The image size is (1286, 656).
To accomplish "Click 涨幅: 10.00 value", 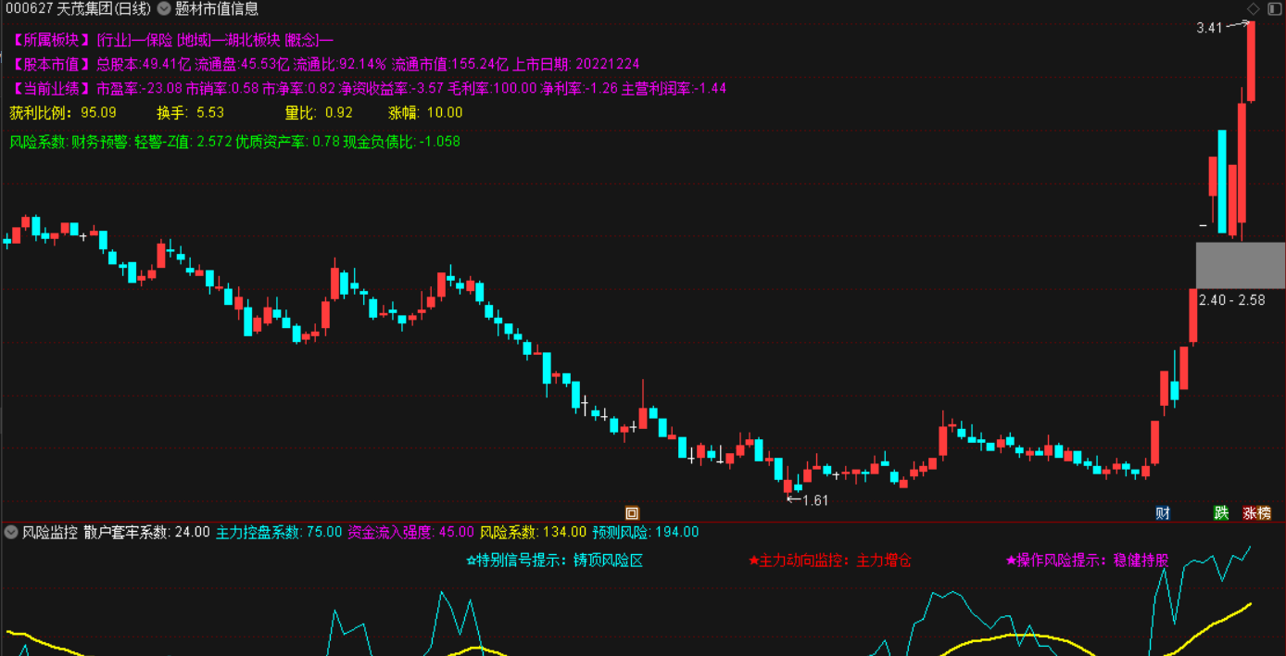I will tap(425, 113).
